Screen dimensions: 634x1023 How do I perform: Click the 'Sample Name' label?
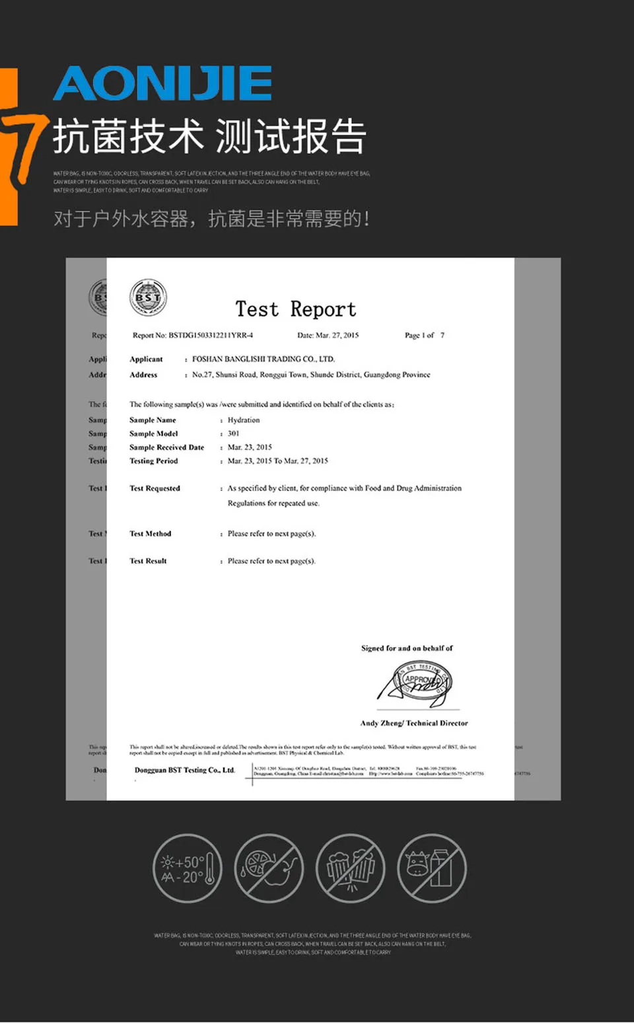click(153, 420)
